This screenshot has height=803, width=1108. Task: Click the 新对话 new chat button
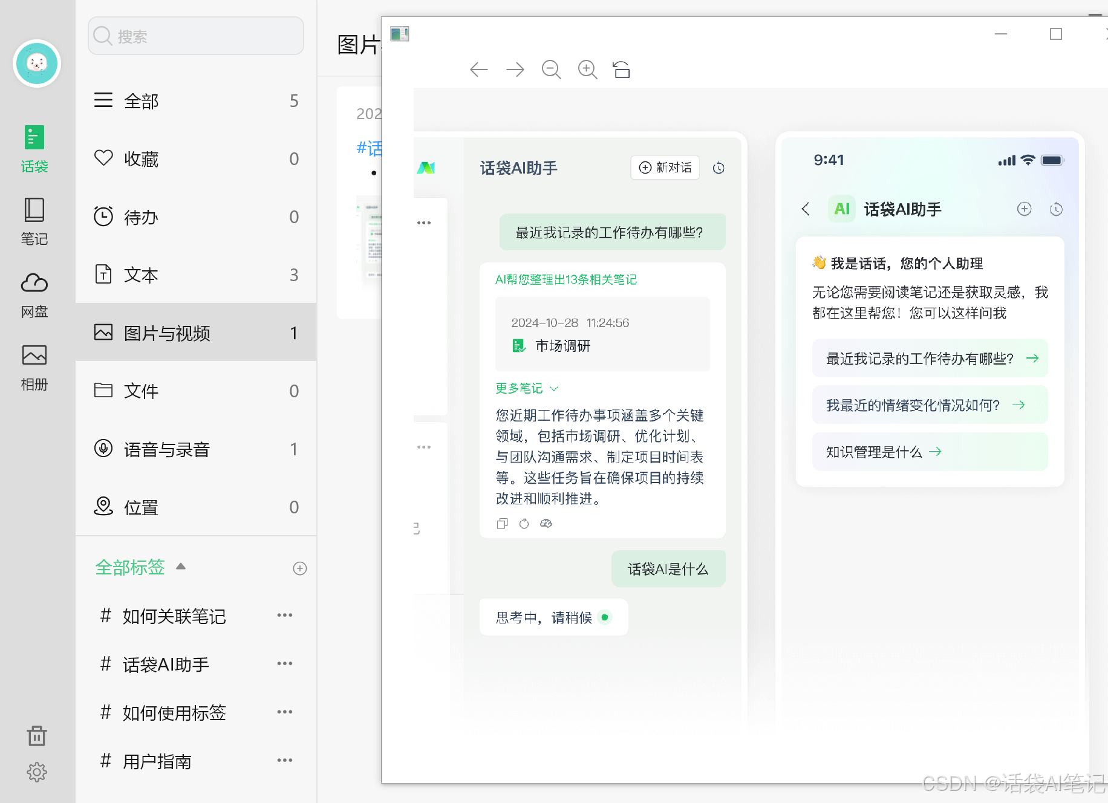click(x=665, y=167)
